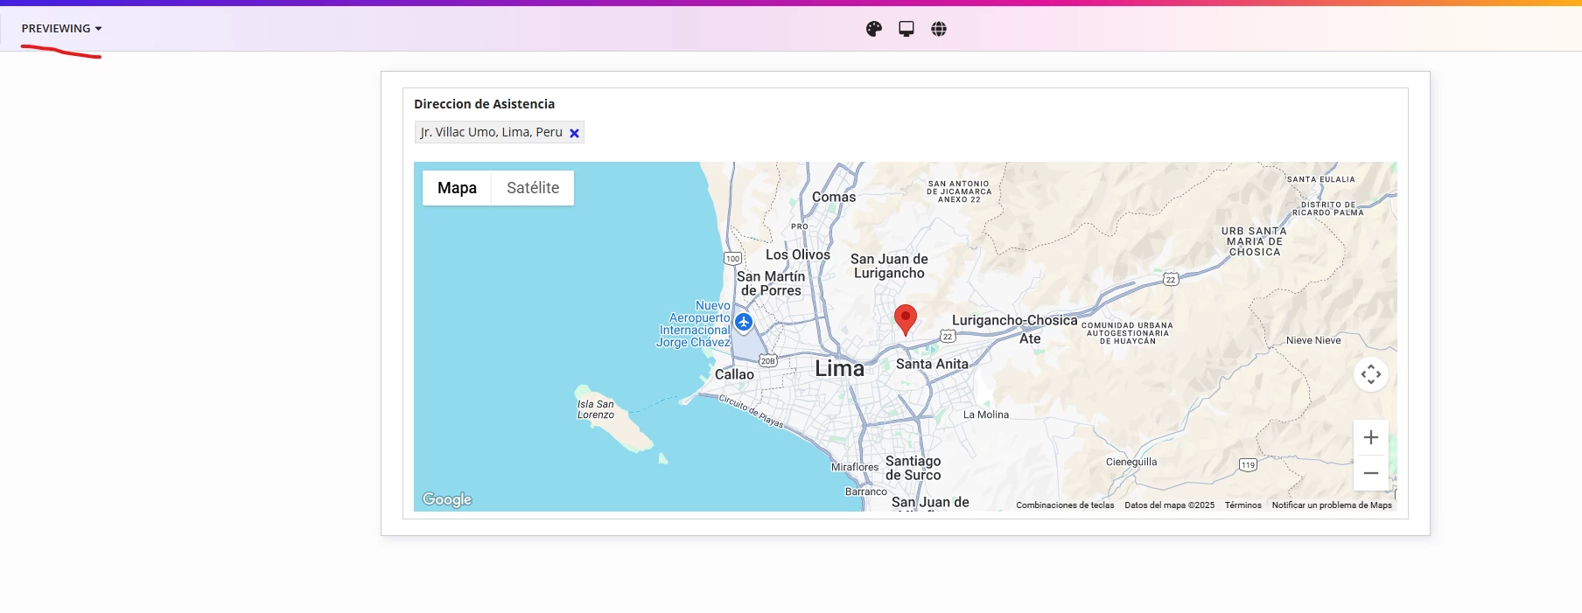Zoom out the map with minus
The height and width of the screenshot is (613, 1582).
pos(1371,473)
